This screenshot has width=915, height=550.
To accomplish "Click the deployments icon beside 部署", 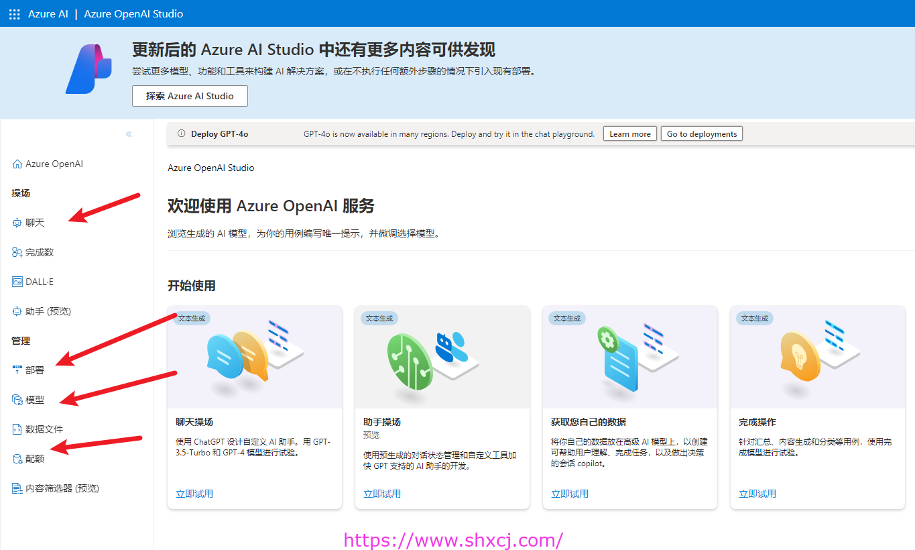I will pos(17,370).
